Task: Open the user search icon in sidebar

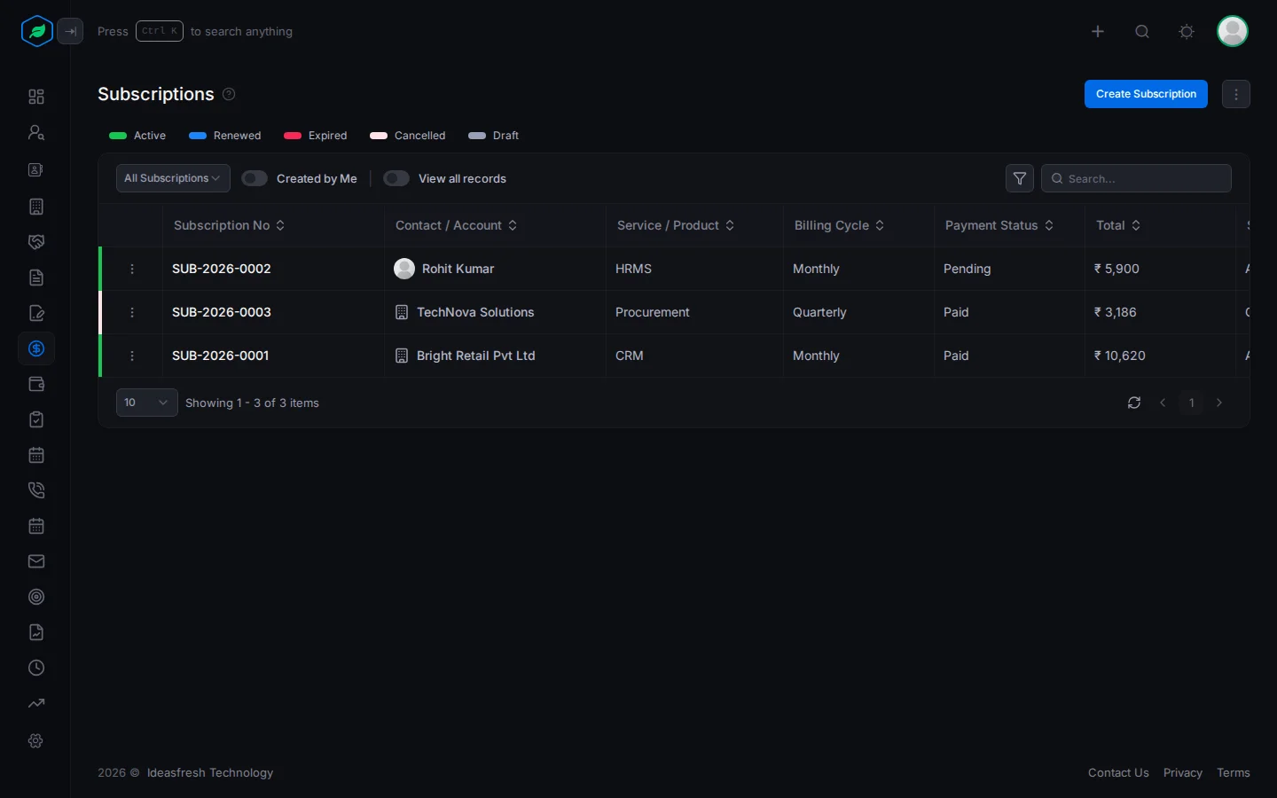Action: tap(36, 132)
